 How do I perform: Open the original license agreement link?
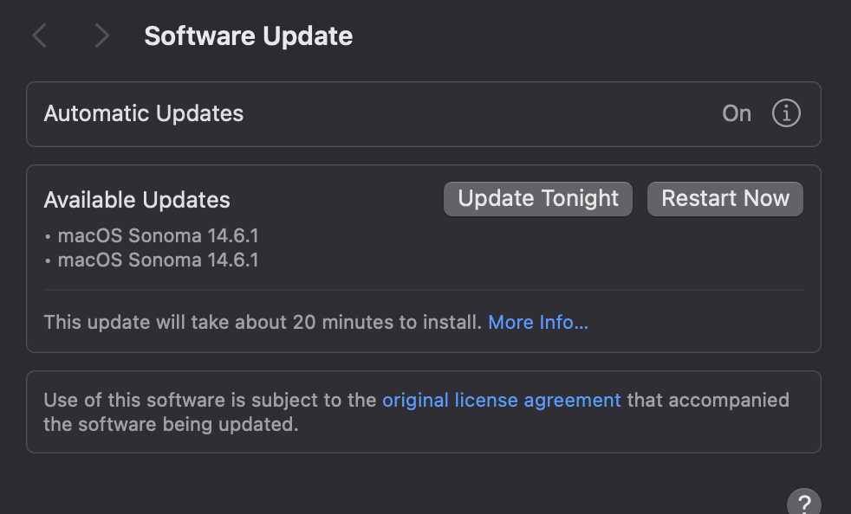point(502,400)
